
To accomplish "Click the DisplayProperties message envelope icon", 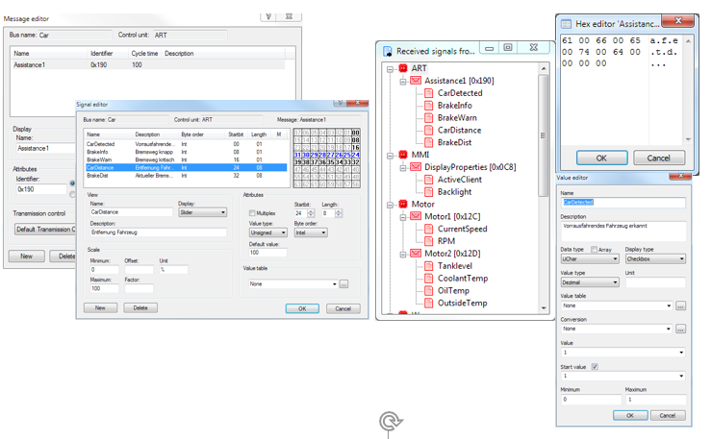I will (x=416, y=167).
